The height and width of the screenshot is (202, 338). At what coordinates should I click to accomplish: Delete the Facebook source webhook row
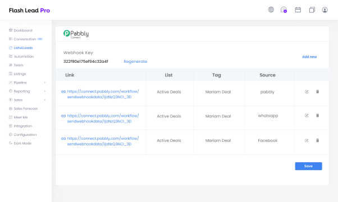click(318, 140)
